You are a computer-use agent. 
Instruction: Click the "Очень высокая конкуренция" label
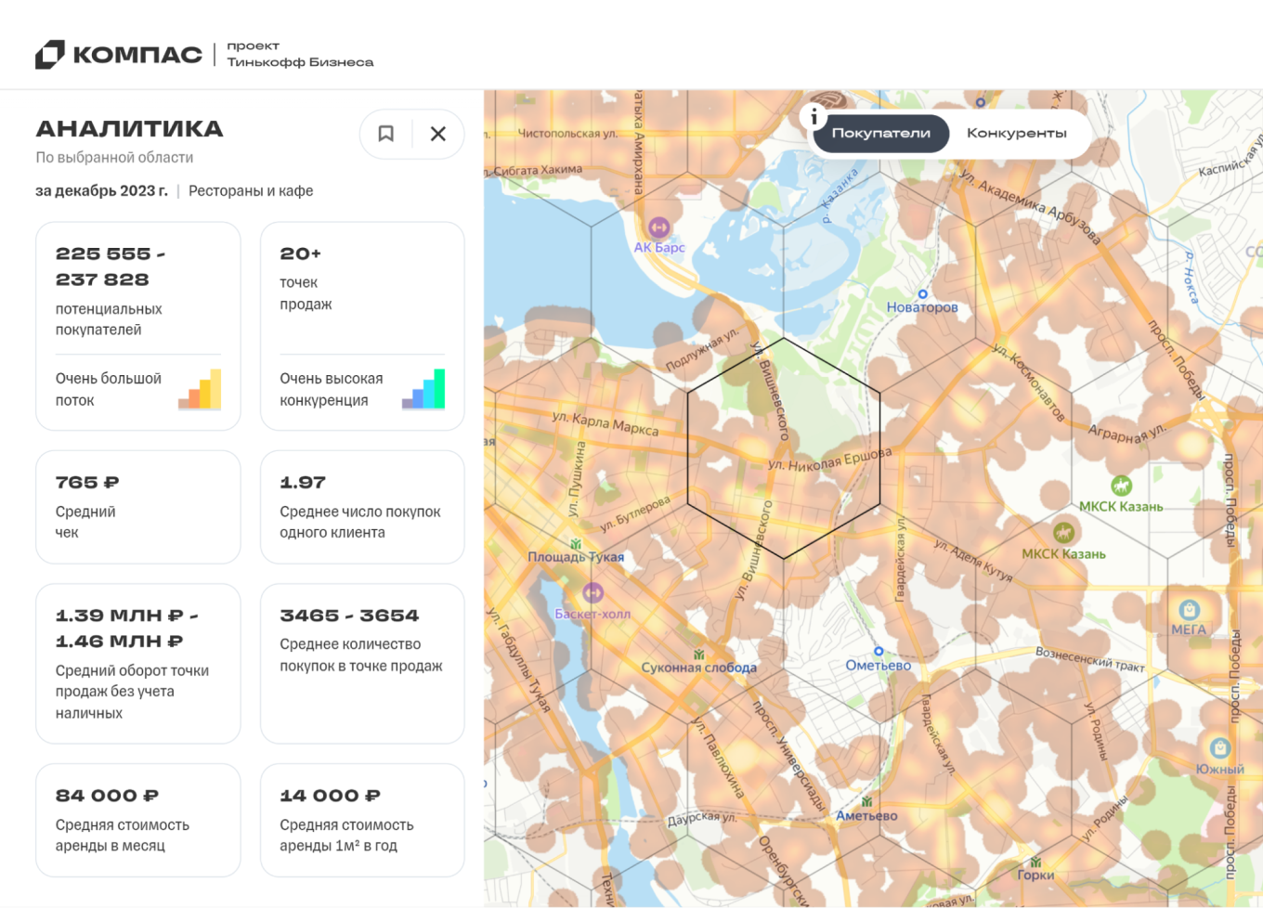(x=332, y=390)
